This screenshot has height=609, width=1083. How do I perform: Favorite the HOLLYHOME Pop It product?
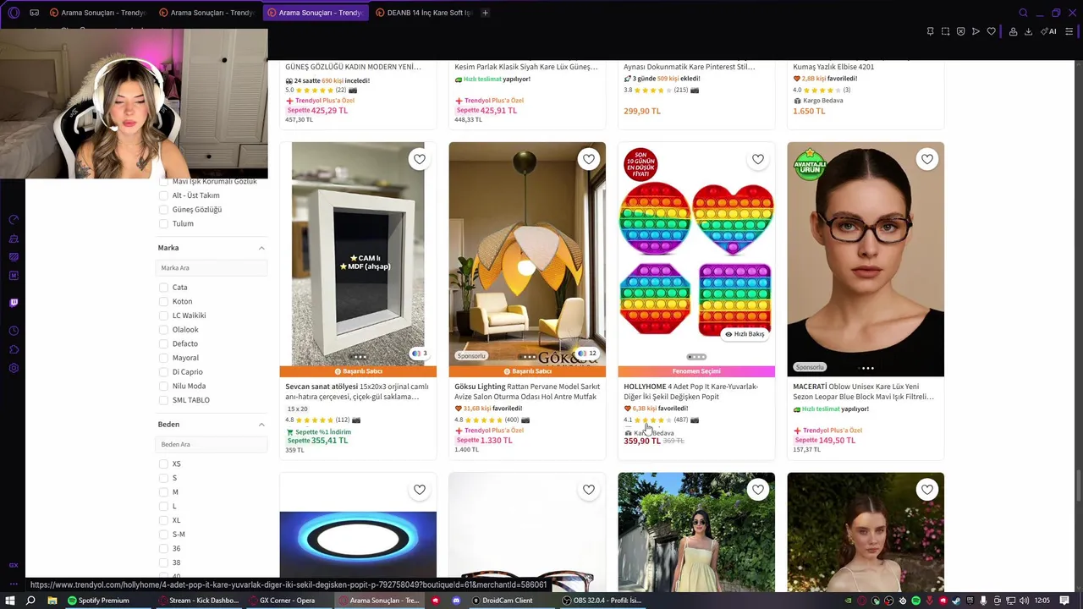[x=758, y=159]
